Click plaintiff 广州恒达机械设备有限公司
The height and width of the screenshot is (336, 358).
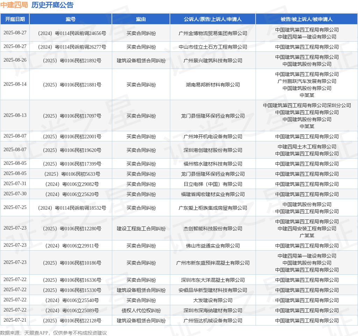(213, 321)
